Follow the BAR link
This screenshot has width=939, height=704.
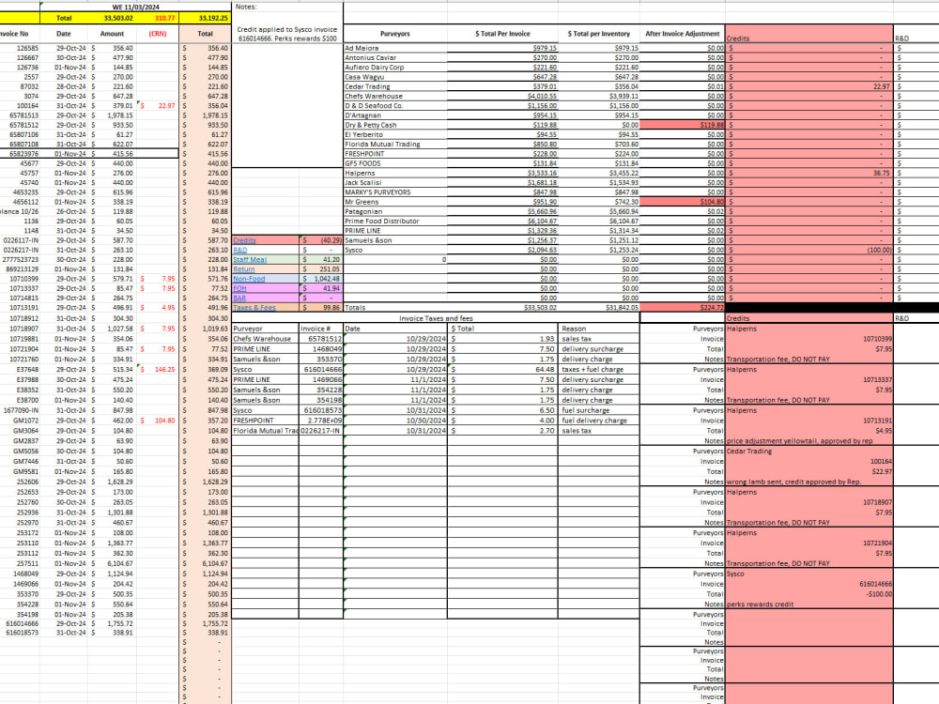coord(239,298)
